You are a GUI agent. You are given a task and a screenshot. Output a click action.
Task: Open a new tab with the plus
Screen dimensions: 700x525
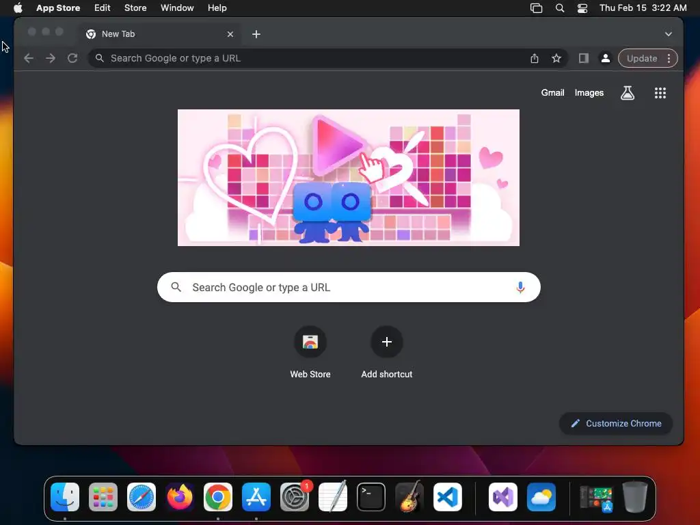click(256, 34)
